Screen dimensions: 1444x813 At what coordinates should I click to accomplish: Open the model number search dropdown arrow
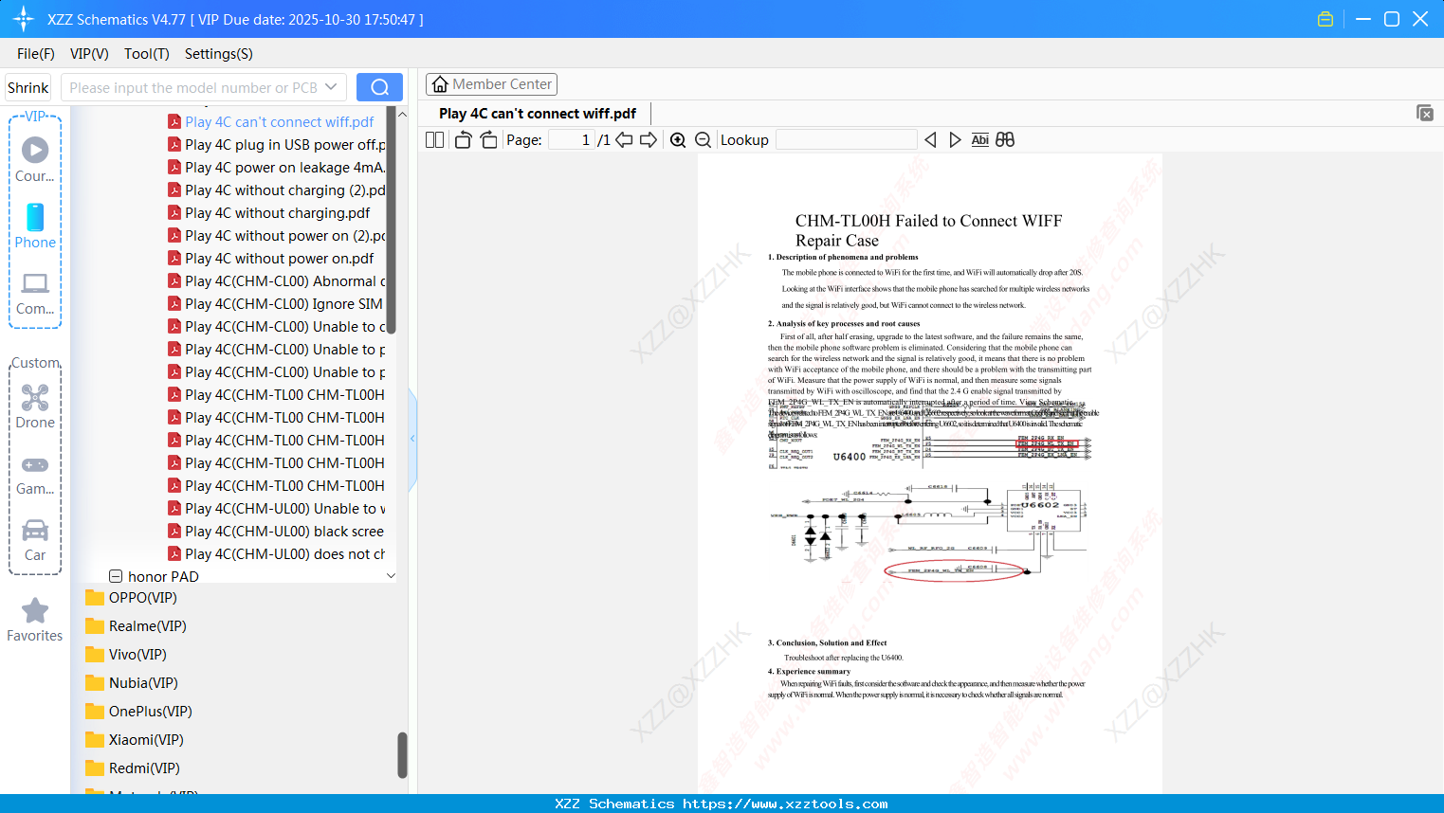[331, 87]
